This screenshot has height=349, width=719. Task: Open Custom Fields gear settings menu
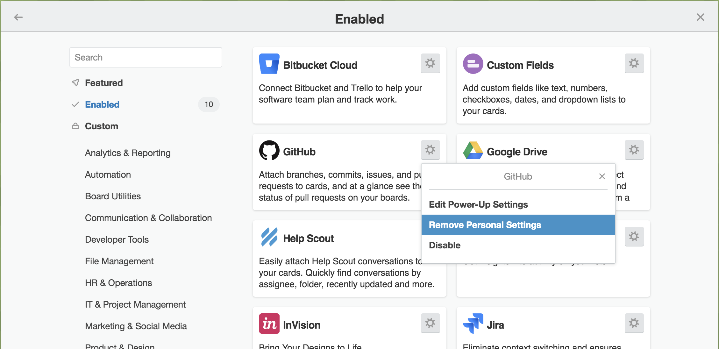pos(634,63)
